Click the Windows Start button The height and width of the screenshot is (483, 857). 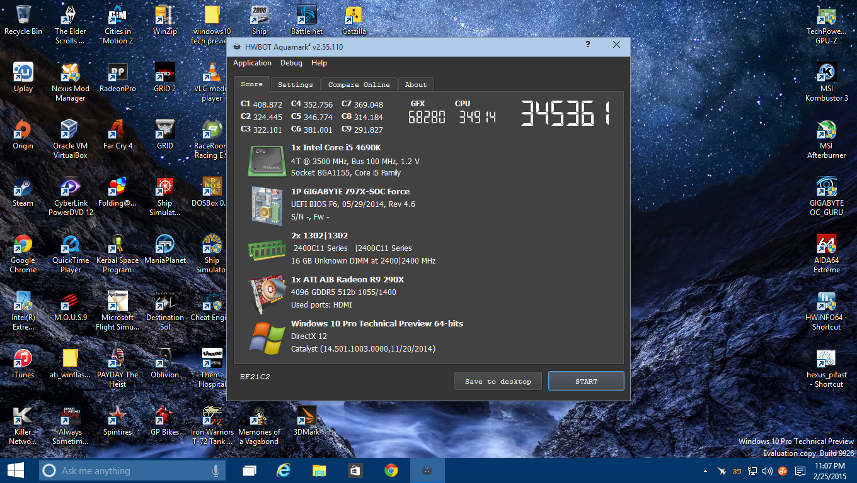pyautogui.click(x=15, y=470)
